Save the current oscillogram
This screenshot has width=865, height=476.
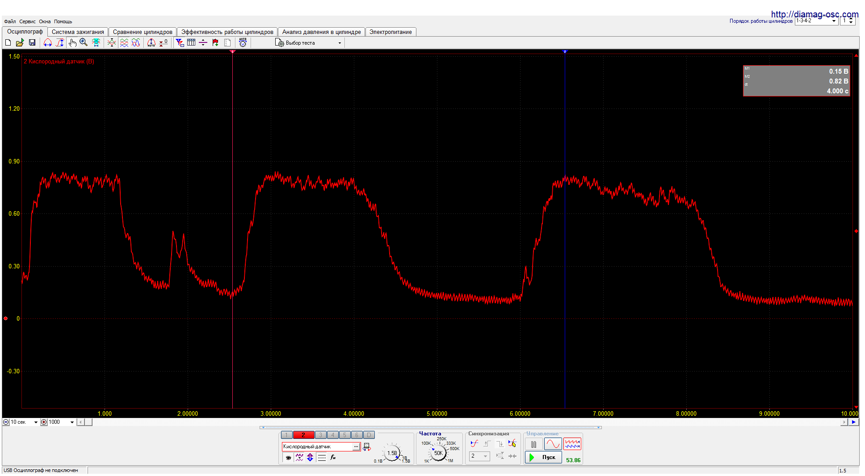tap(32, 42)
